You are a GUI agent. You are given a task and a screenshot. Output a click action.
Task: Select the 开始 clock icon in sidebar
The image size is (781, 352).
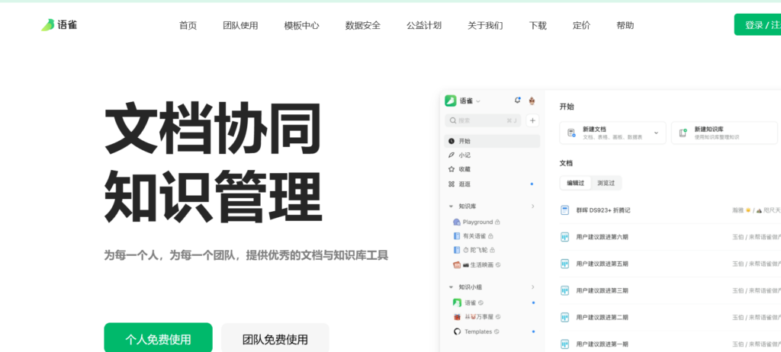pyautogui.click(x=452, y=142)
